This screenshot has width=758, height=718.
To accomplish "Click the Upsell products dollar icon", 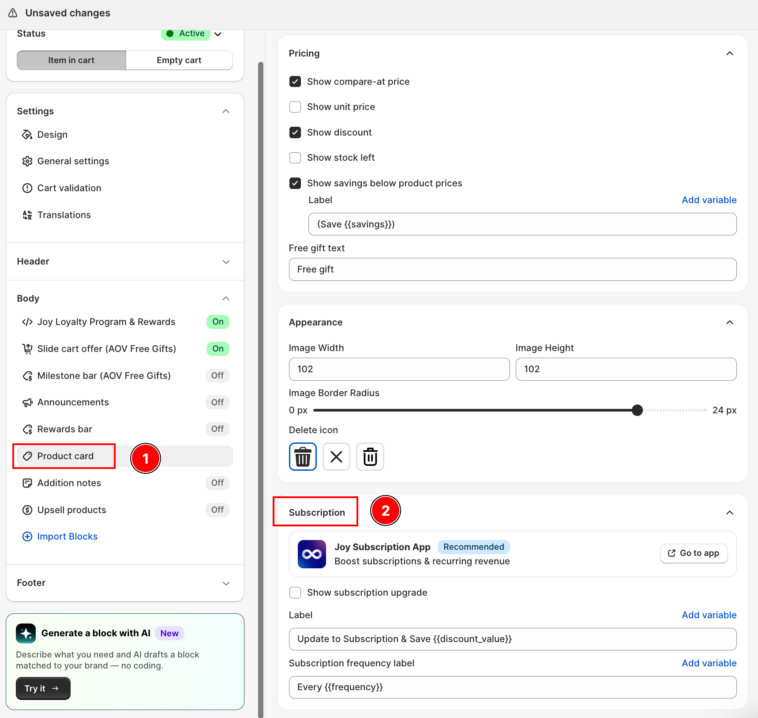I will click(x=27, y=510).
